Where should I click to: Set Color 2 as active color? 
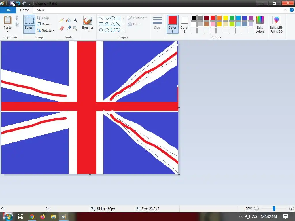point(184,24)
